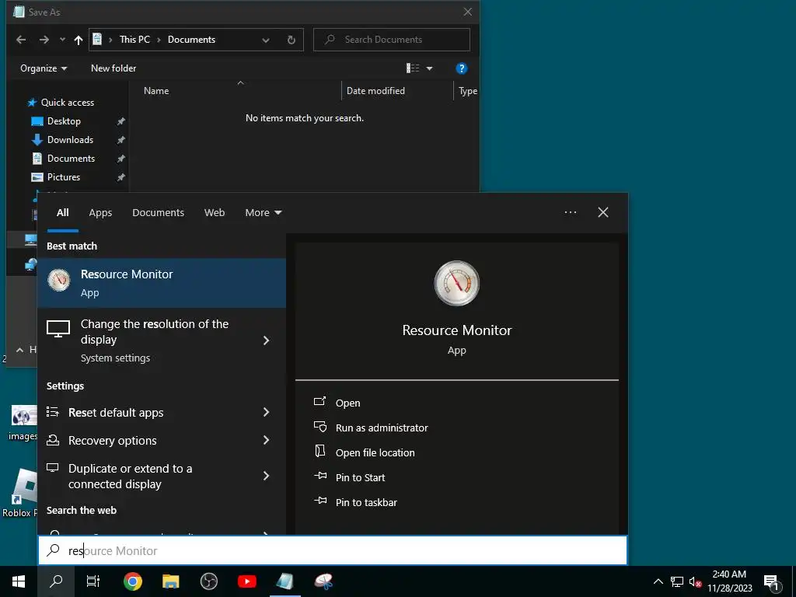The width and height of the screenshot is (796, 597).
Task: Change view layout icon in Save As
Action: click(x=413, y=68)
